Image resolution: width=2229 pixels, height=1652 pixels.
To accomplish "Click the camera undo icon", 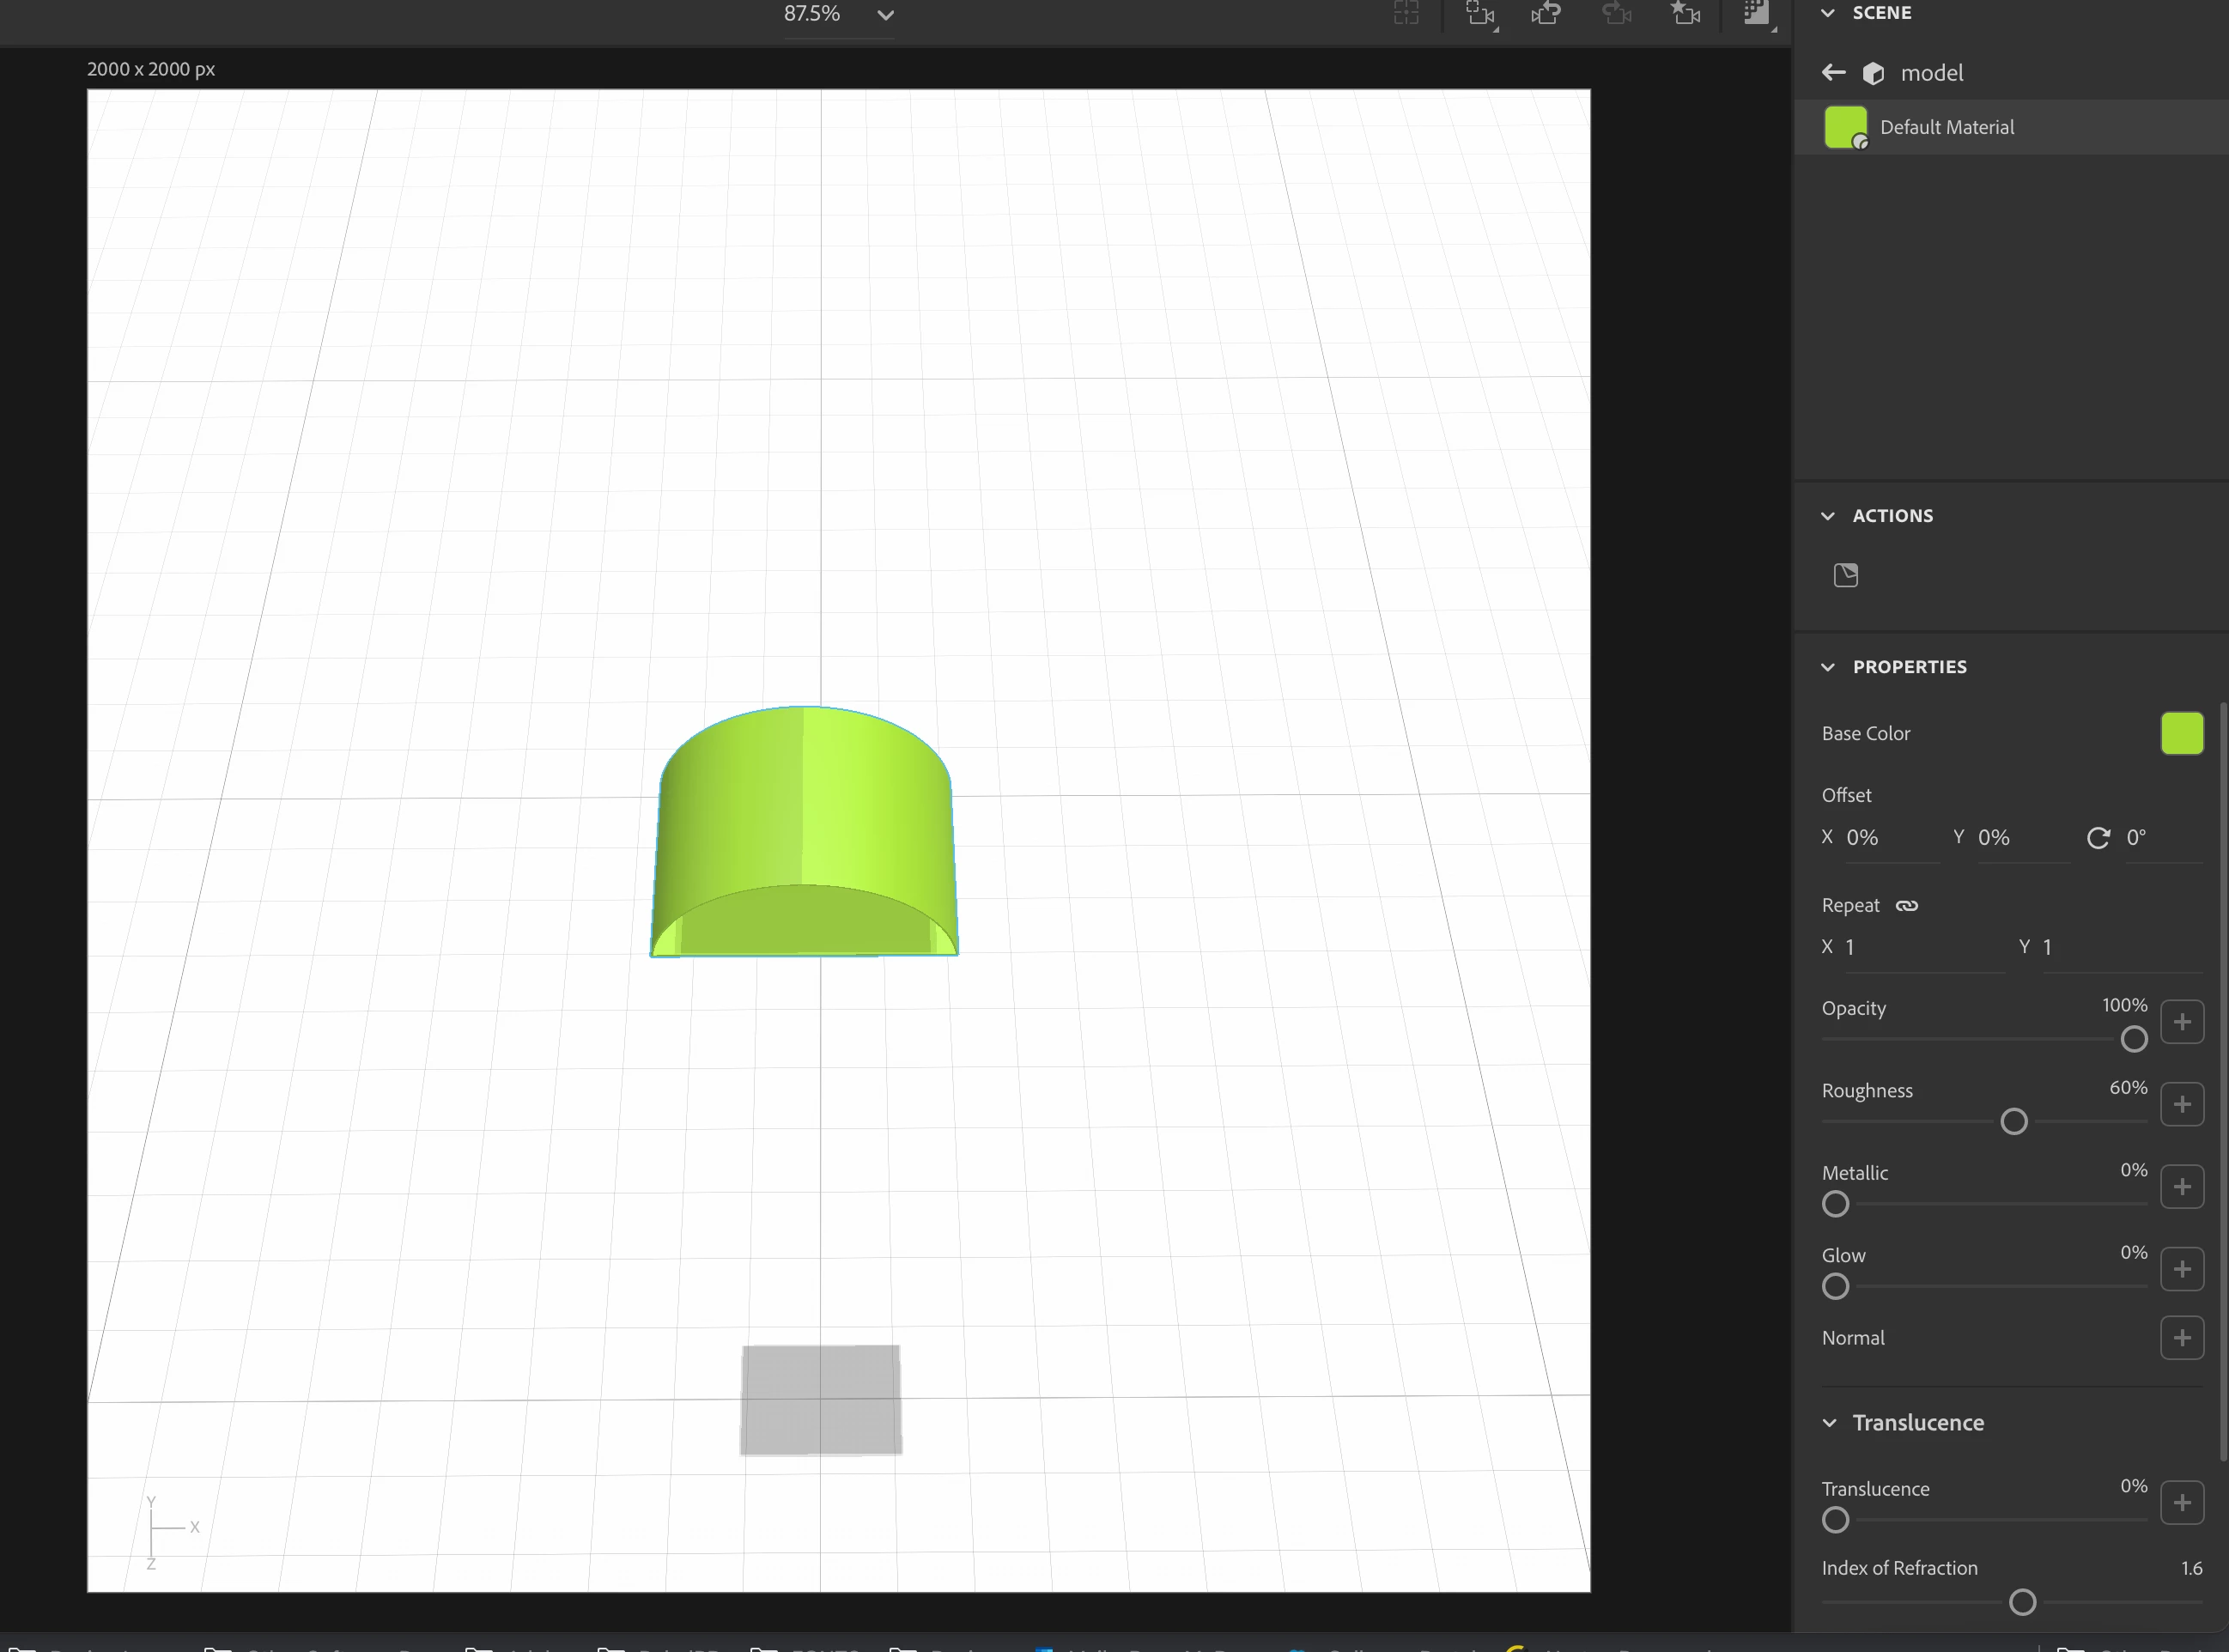I will [x=1546, y=14].
